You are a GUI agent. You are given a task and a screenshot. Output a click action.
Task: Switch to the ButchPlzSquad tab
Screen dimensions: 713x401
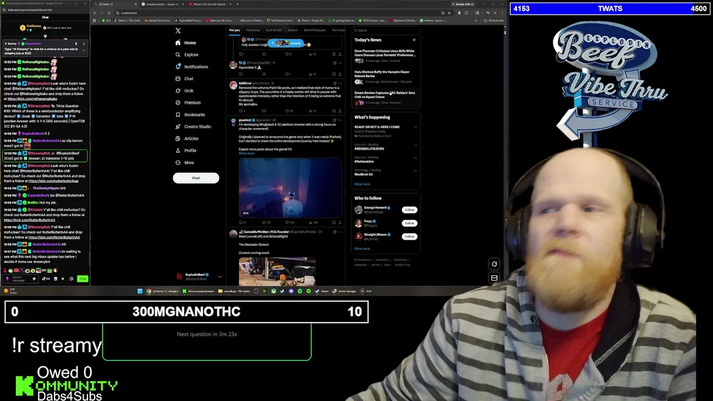pos(315,30)
